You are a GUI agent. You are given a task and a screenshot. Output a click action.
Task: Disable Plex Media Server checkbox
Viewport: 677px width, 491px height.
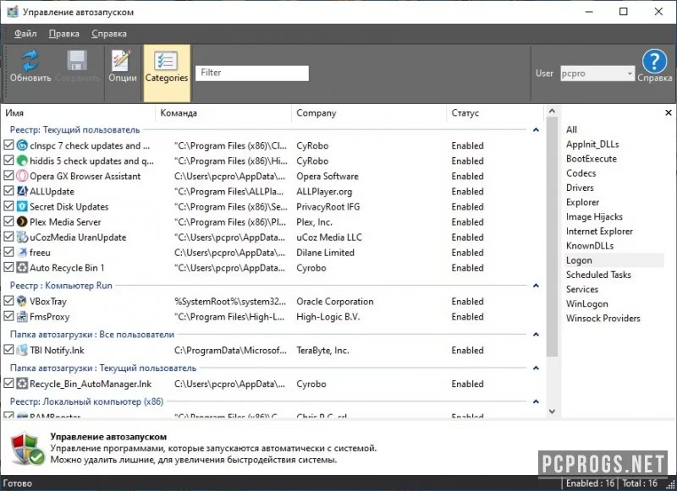pos(8,221)
